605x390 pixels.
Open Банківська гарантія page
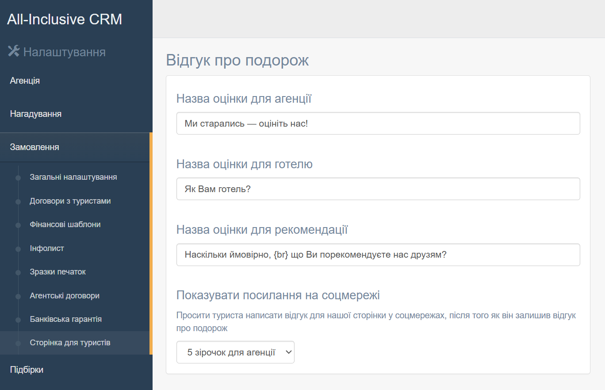pos(66,319)
